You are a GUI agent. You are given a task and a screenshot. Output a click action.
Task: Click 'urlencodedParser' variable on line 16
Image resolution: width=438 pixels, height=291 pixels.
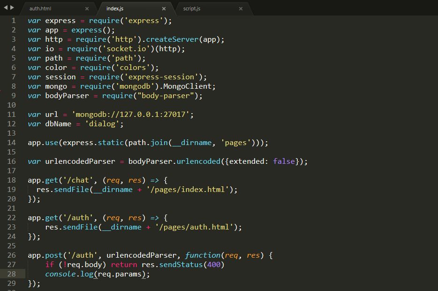tap(80, 161)
